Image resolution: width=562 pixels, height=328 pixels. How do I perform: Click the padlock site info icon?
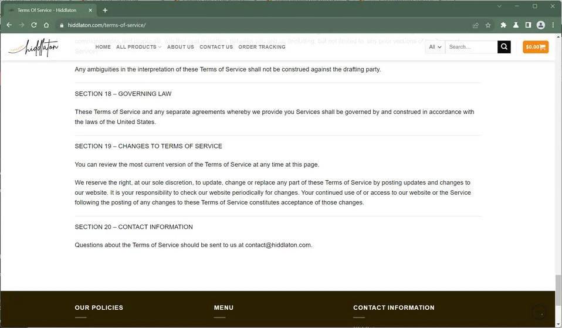(62, 25)
